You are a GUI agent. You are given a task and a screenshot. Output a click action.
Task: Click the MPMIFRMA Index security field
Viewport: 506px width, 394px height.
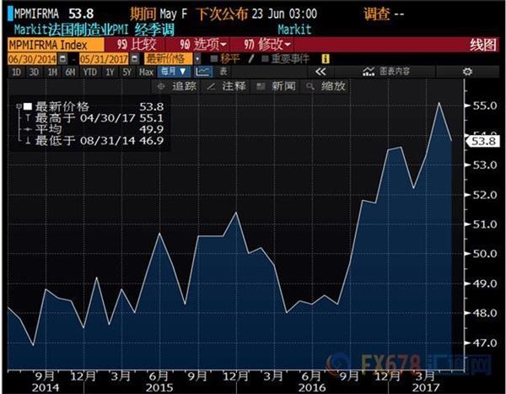point(56,45)
